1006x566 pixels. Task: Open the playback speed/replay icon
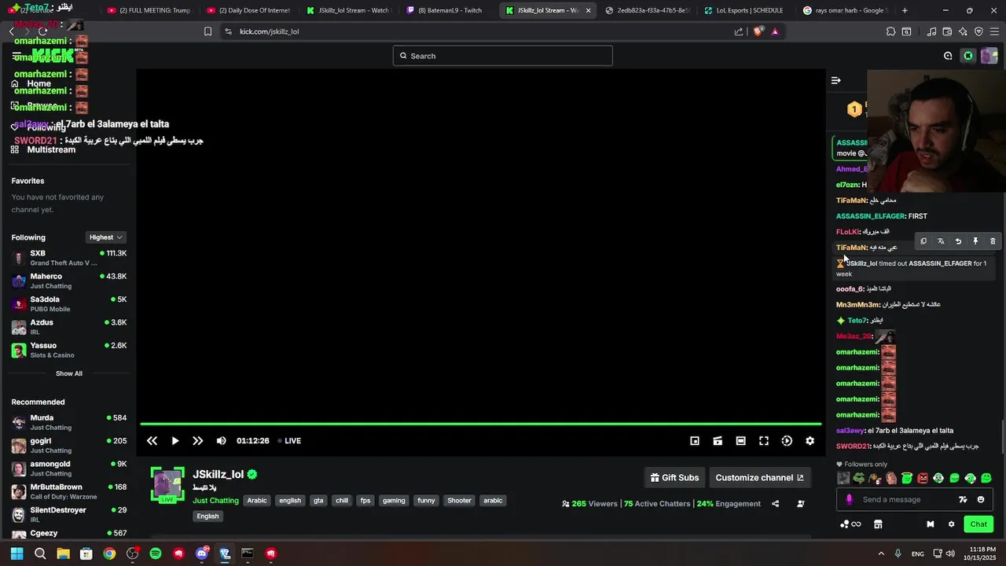tap(787, 441)
